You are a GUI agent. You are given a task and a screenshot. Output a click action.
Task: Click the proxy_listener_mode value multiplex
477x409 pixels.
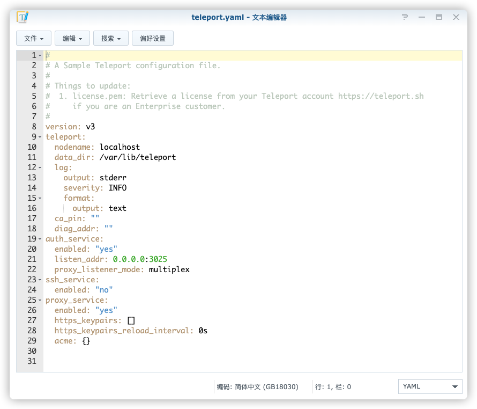coord(169,269)
